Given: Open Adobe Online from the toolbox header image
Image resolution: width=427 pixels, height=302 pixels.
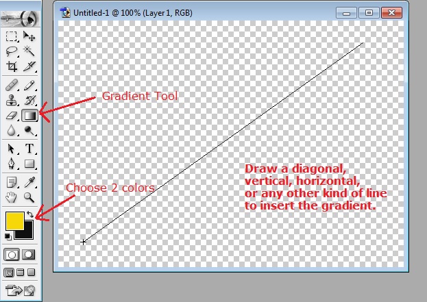Looking at the screenshot, I should click(20, 18).
